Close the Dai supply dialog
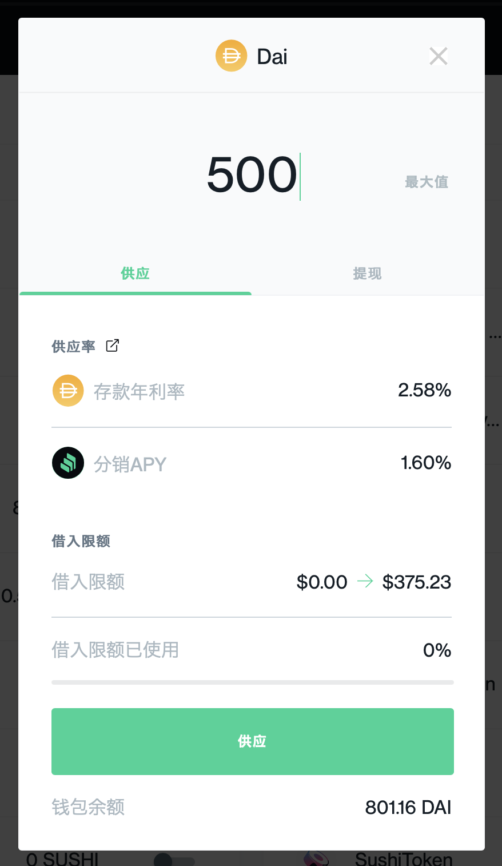 click(439, 56)
